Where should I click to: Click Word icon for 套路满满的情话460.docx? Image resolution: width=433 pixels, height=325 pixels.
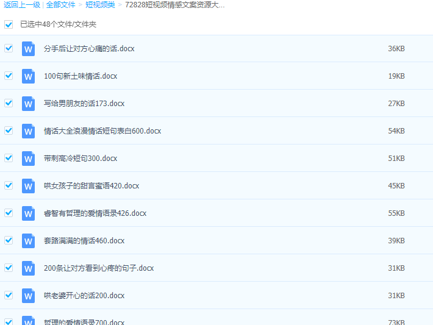click(x=28, y=241)
